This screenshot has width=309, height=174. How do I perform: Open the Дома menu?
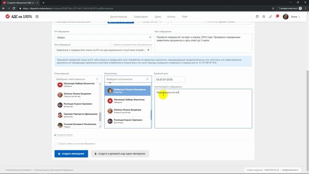tap(158, 17)
